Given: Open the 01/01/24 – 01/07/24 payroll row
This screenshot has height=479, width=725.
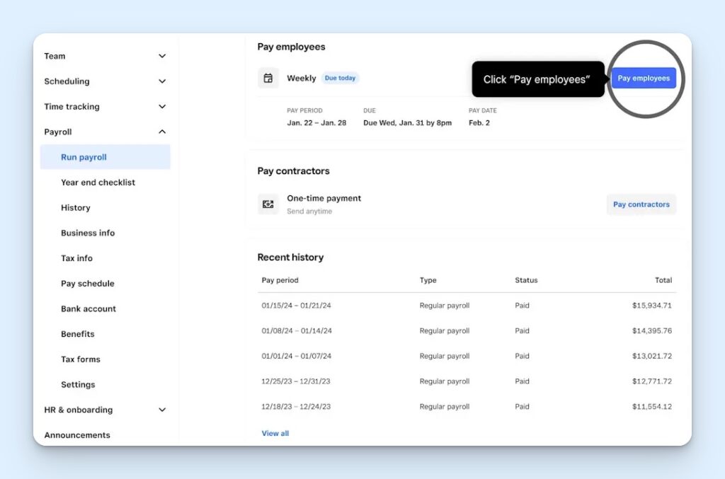Looking at the screenshot, I should (467, 356).
